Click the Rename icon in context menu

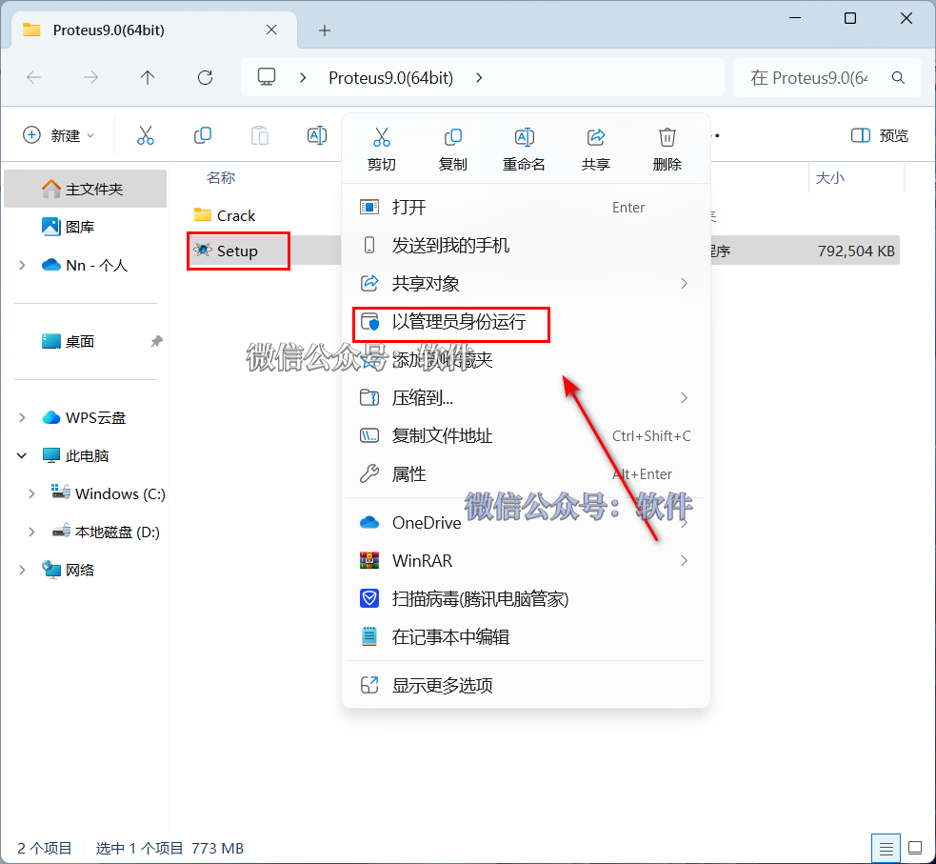pyautogui.click(x=524, y=137)
